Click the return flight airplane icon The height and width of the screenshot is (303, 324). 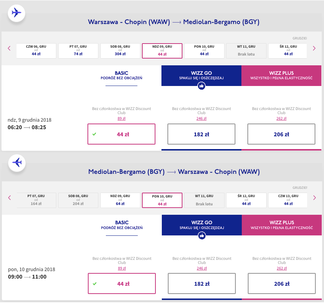[x=17, y=163]
